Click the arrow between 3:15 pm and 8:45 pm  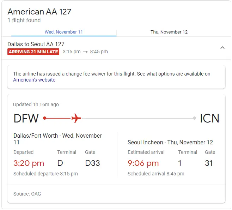85,52
